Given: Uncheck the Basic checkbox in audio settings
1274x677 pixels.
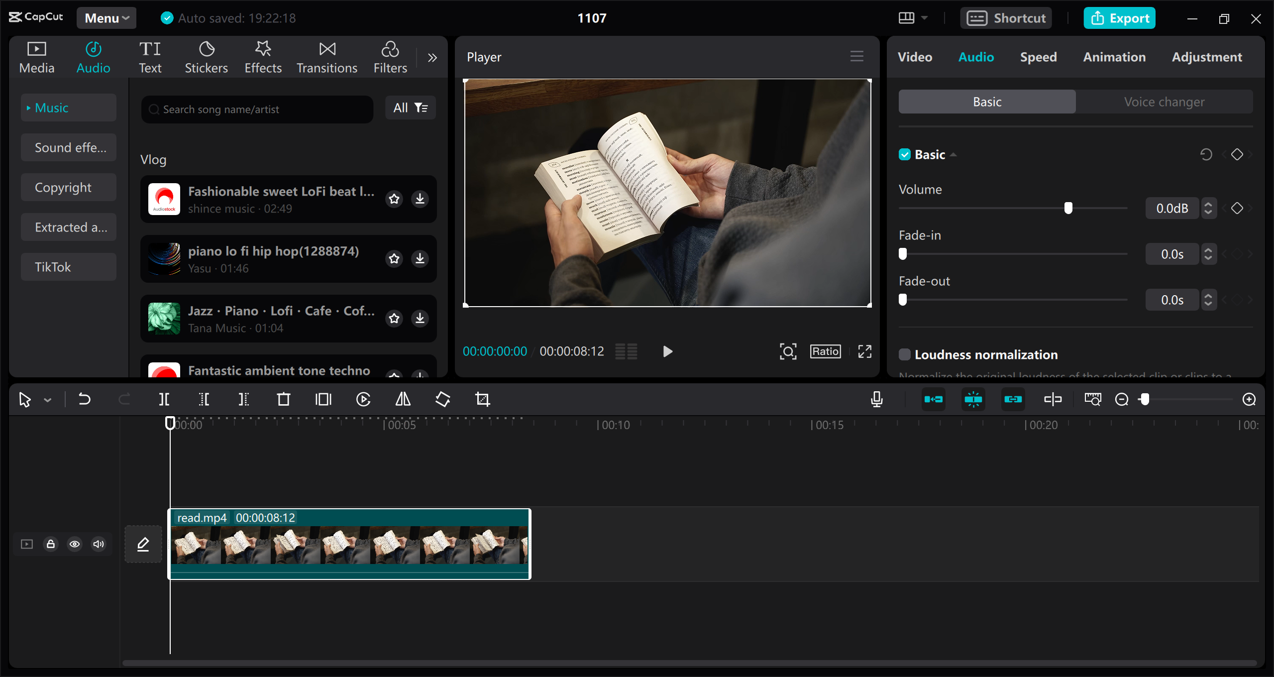Looking at the screenshot, I should point(905,154).
